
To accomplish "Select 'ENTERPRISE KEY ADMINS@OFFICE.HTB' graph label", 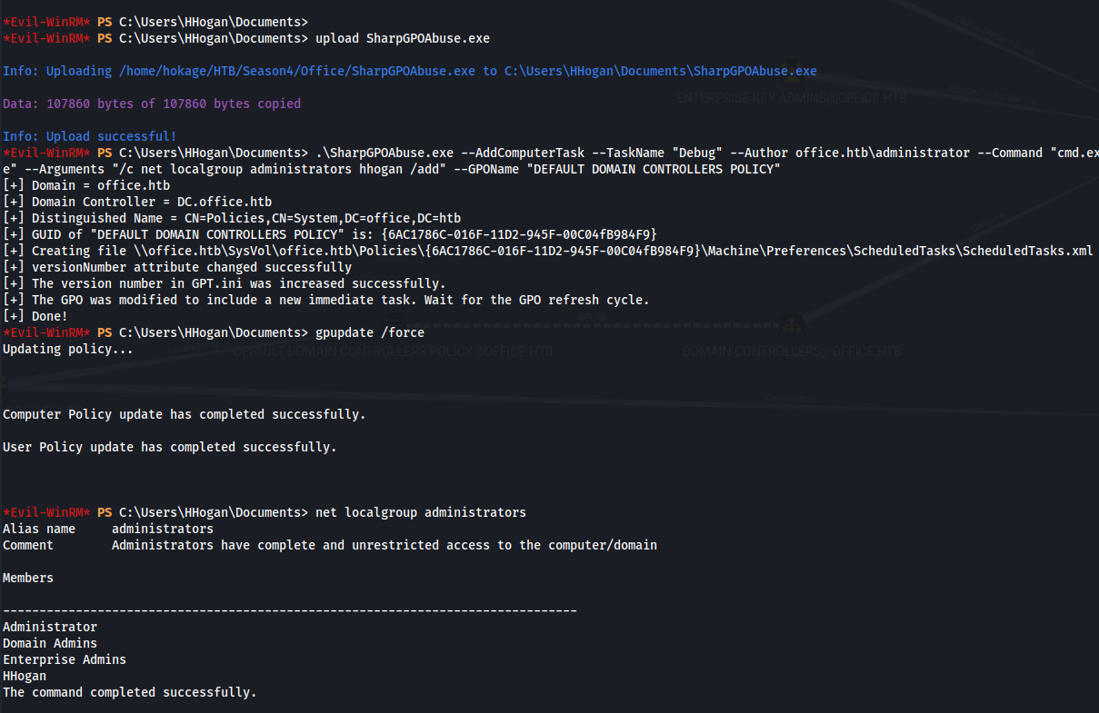I will (x=792, y=98).
